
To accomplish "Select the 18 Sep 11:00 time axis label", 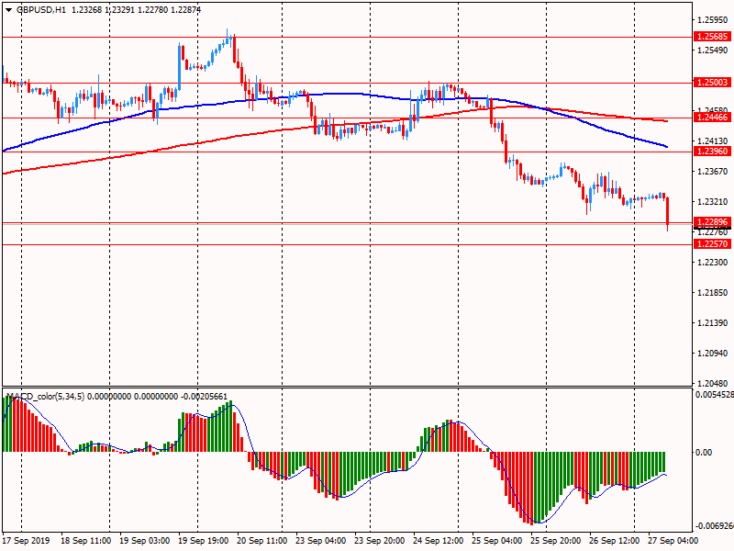I will tap(86, 541).
